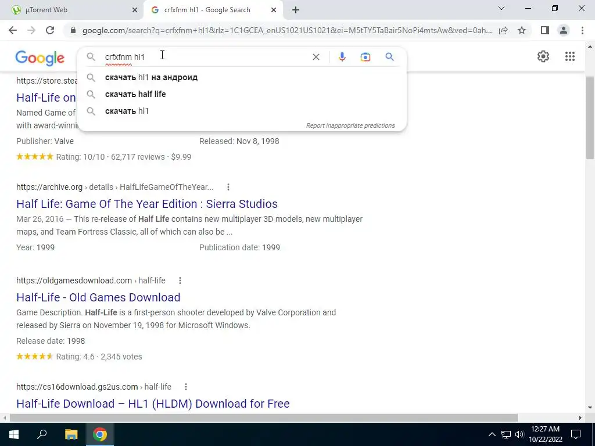This screenshot has width=595, height=446.
Task: Click the scroll left arrow
Action: point(4,418)
